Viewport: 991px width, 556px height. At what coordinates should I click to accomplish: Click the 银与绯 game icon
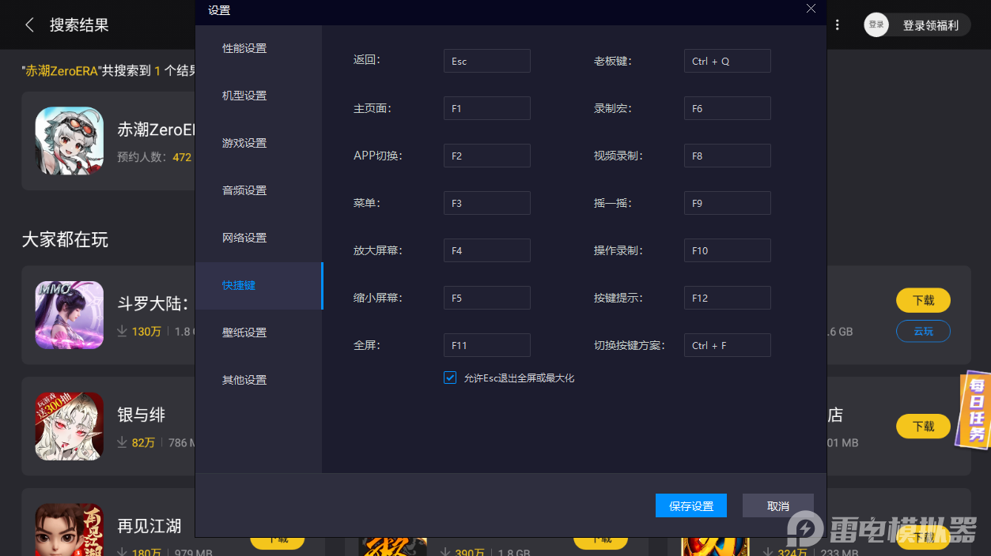(x=69, y=426)
